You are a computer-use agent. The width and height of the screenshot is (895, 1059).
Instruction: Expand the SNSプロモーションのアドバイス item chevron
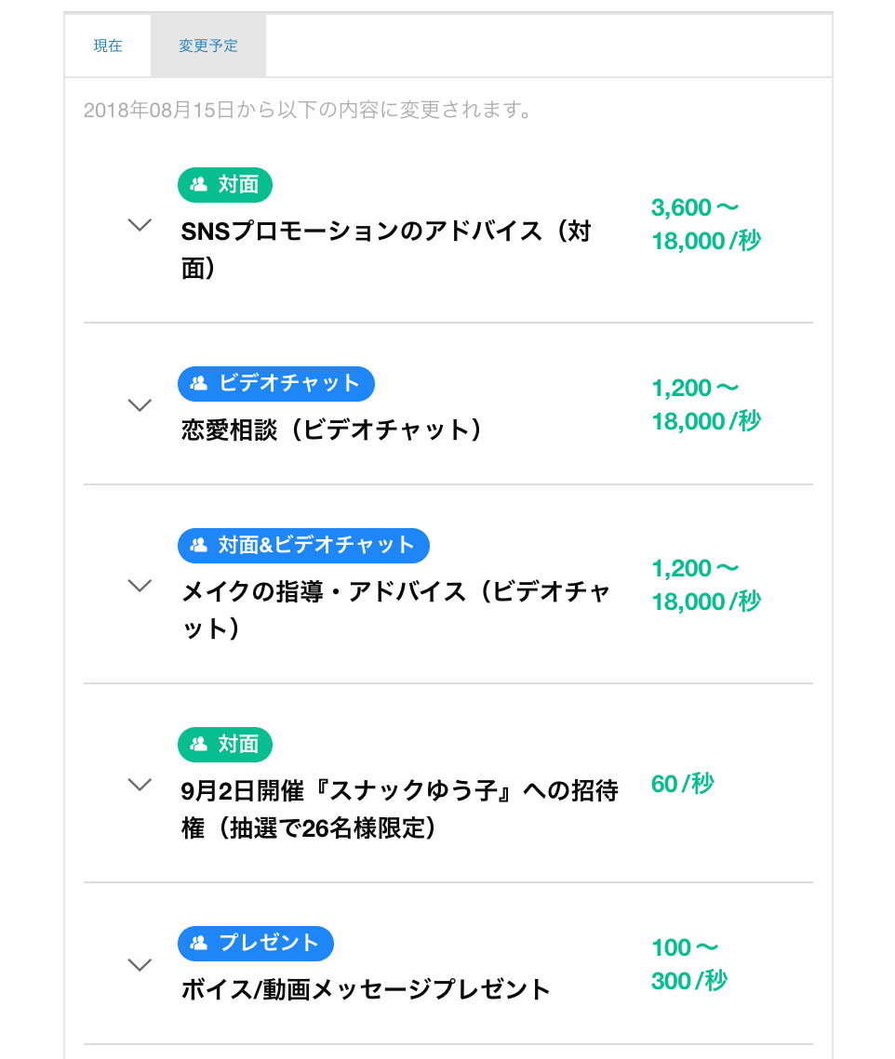click(140, 225)
